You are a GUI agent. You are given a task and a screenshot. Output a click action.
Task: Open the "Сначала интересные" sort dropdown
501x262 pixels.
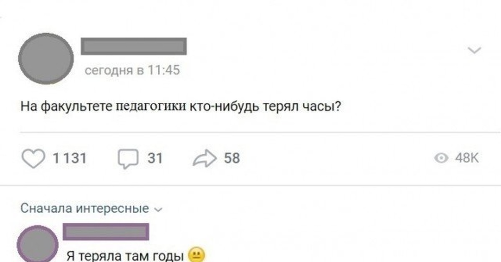point(85,208)
